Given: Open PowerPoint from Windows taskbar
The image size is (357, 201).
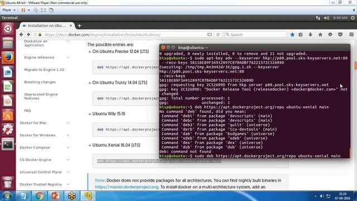Looking at the screenshot, I should pyautogui.click(x=55, y=196).
